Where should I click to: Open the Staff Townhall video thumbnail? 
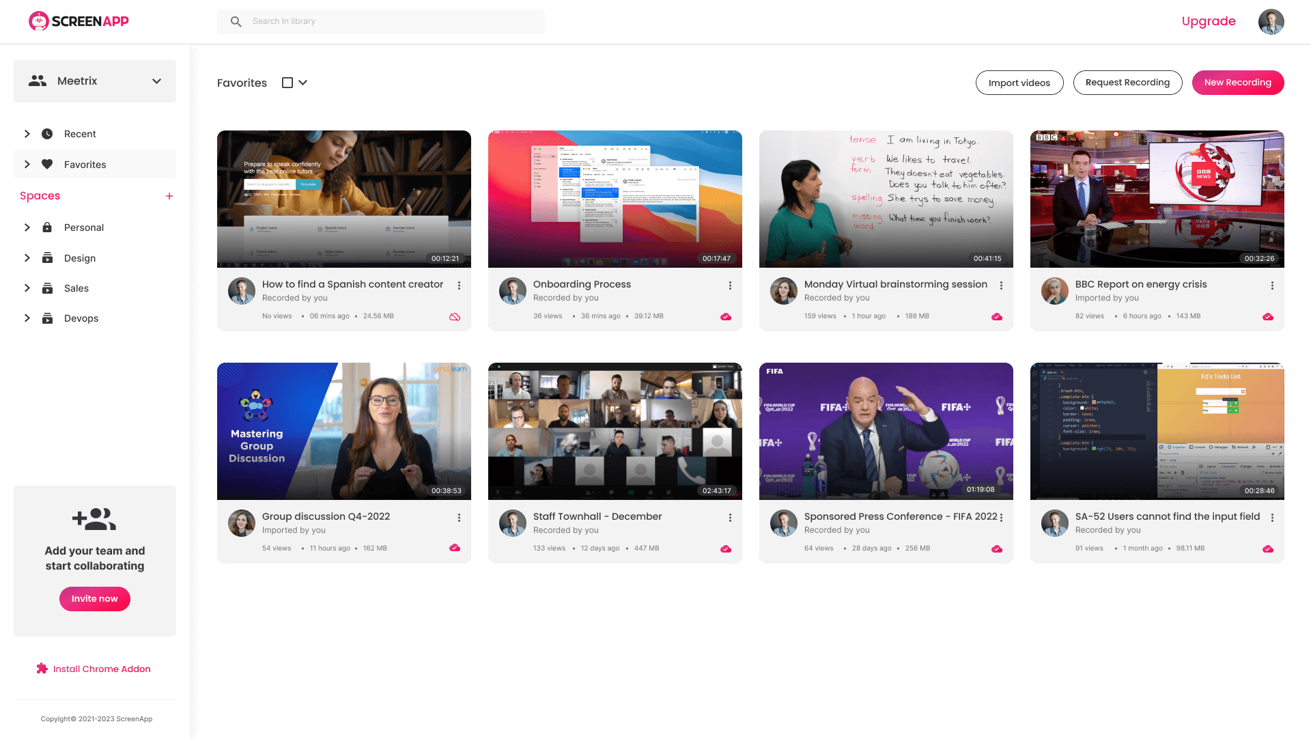(615, 431)
